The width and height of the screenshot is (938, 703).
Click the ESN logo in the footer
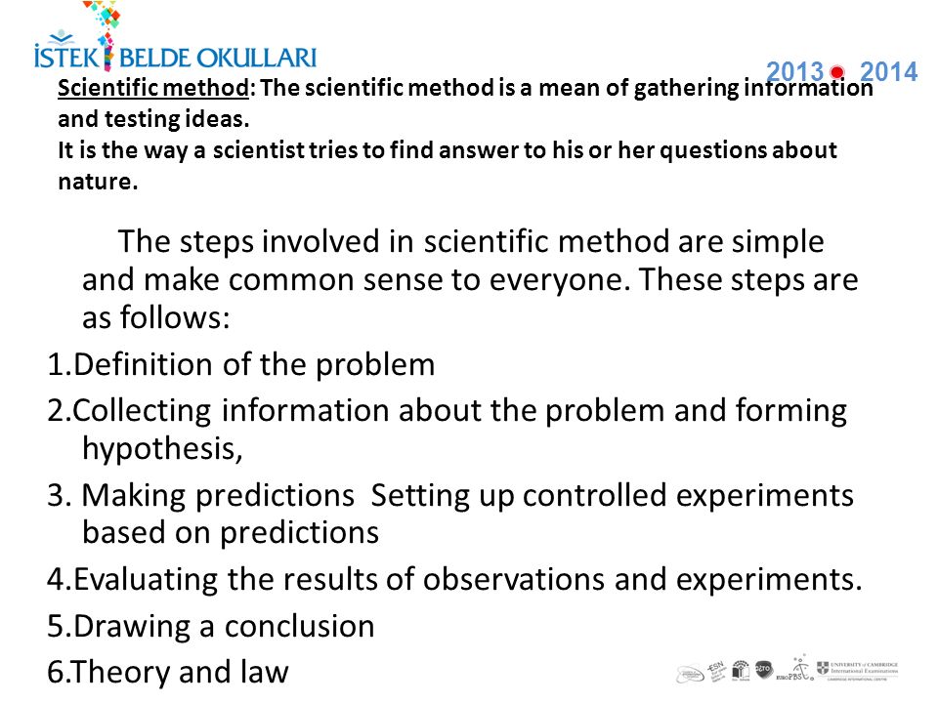tap(716, 671)
